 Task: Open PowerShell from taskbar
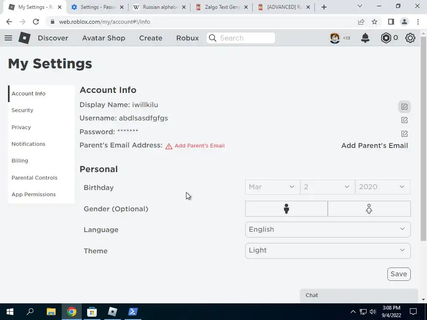coord(133,312)
